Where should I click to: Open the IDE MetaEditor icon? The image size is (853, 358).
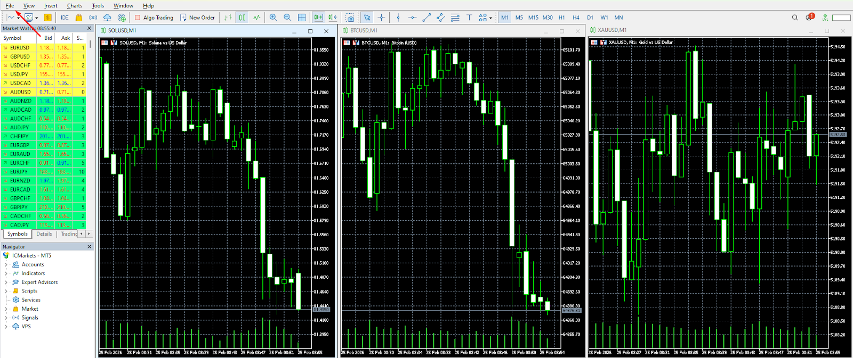(x=65, y=18)
